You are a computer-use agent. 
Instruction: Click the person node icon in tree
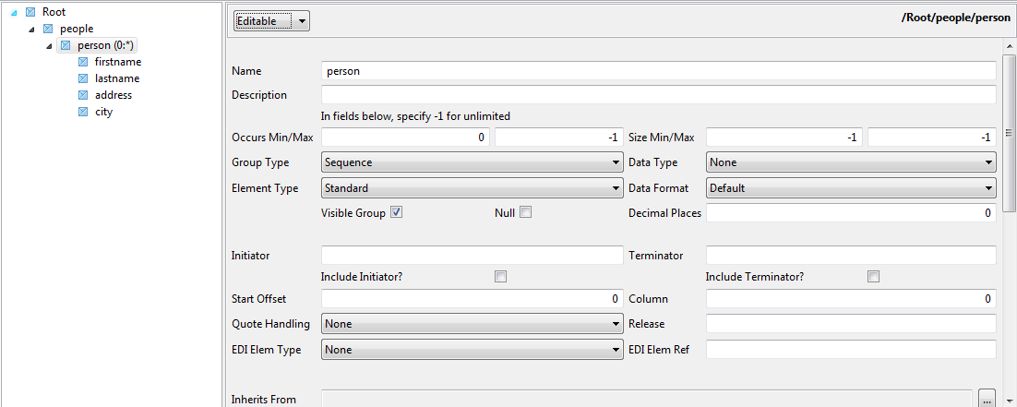coord(66,45)
